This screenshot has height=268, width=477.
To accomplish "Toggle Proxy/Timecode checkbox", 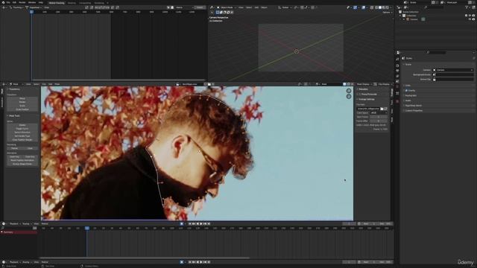I will tap(359, 95).
